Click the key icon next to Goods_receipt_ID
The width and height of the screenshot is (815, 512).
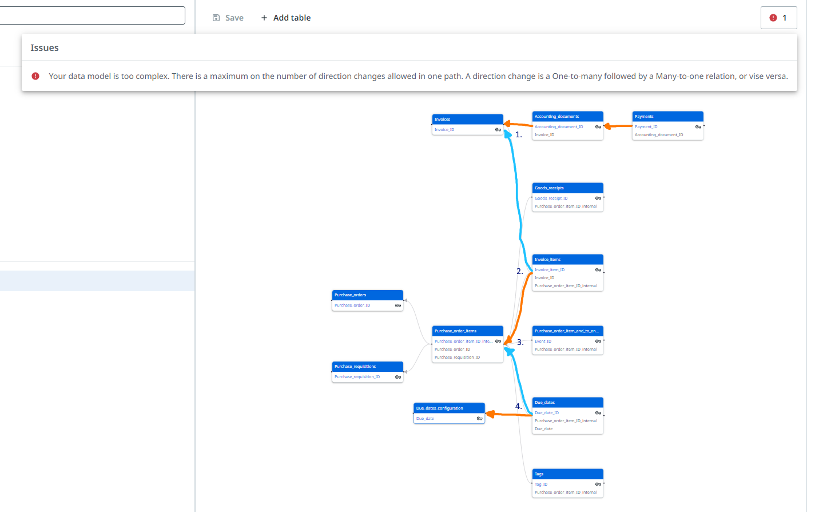pyautogui.click(x=598, y=199)
